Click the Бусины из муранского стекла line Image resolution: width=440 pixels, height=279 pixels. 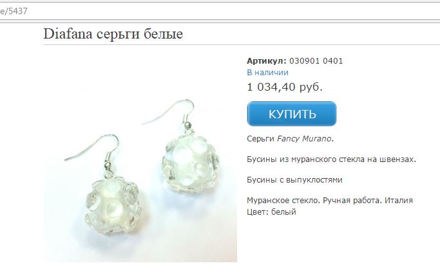pyautogui.click(x=331, y=159)
